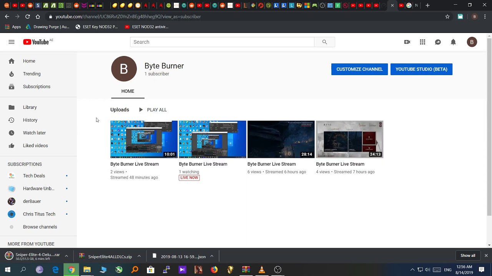Go to Home in sidebar
Screen dimensions: 492x276
38,61
